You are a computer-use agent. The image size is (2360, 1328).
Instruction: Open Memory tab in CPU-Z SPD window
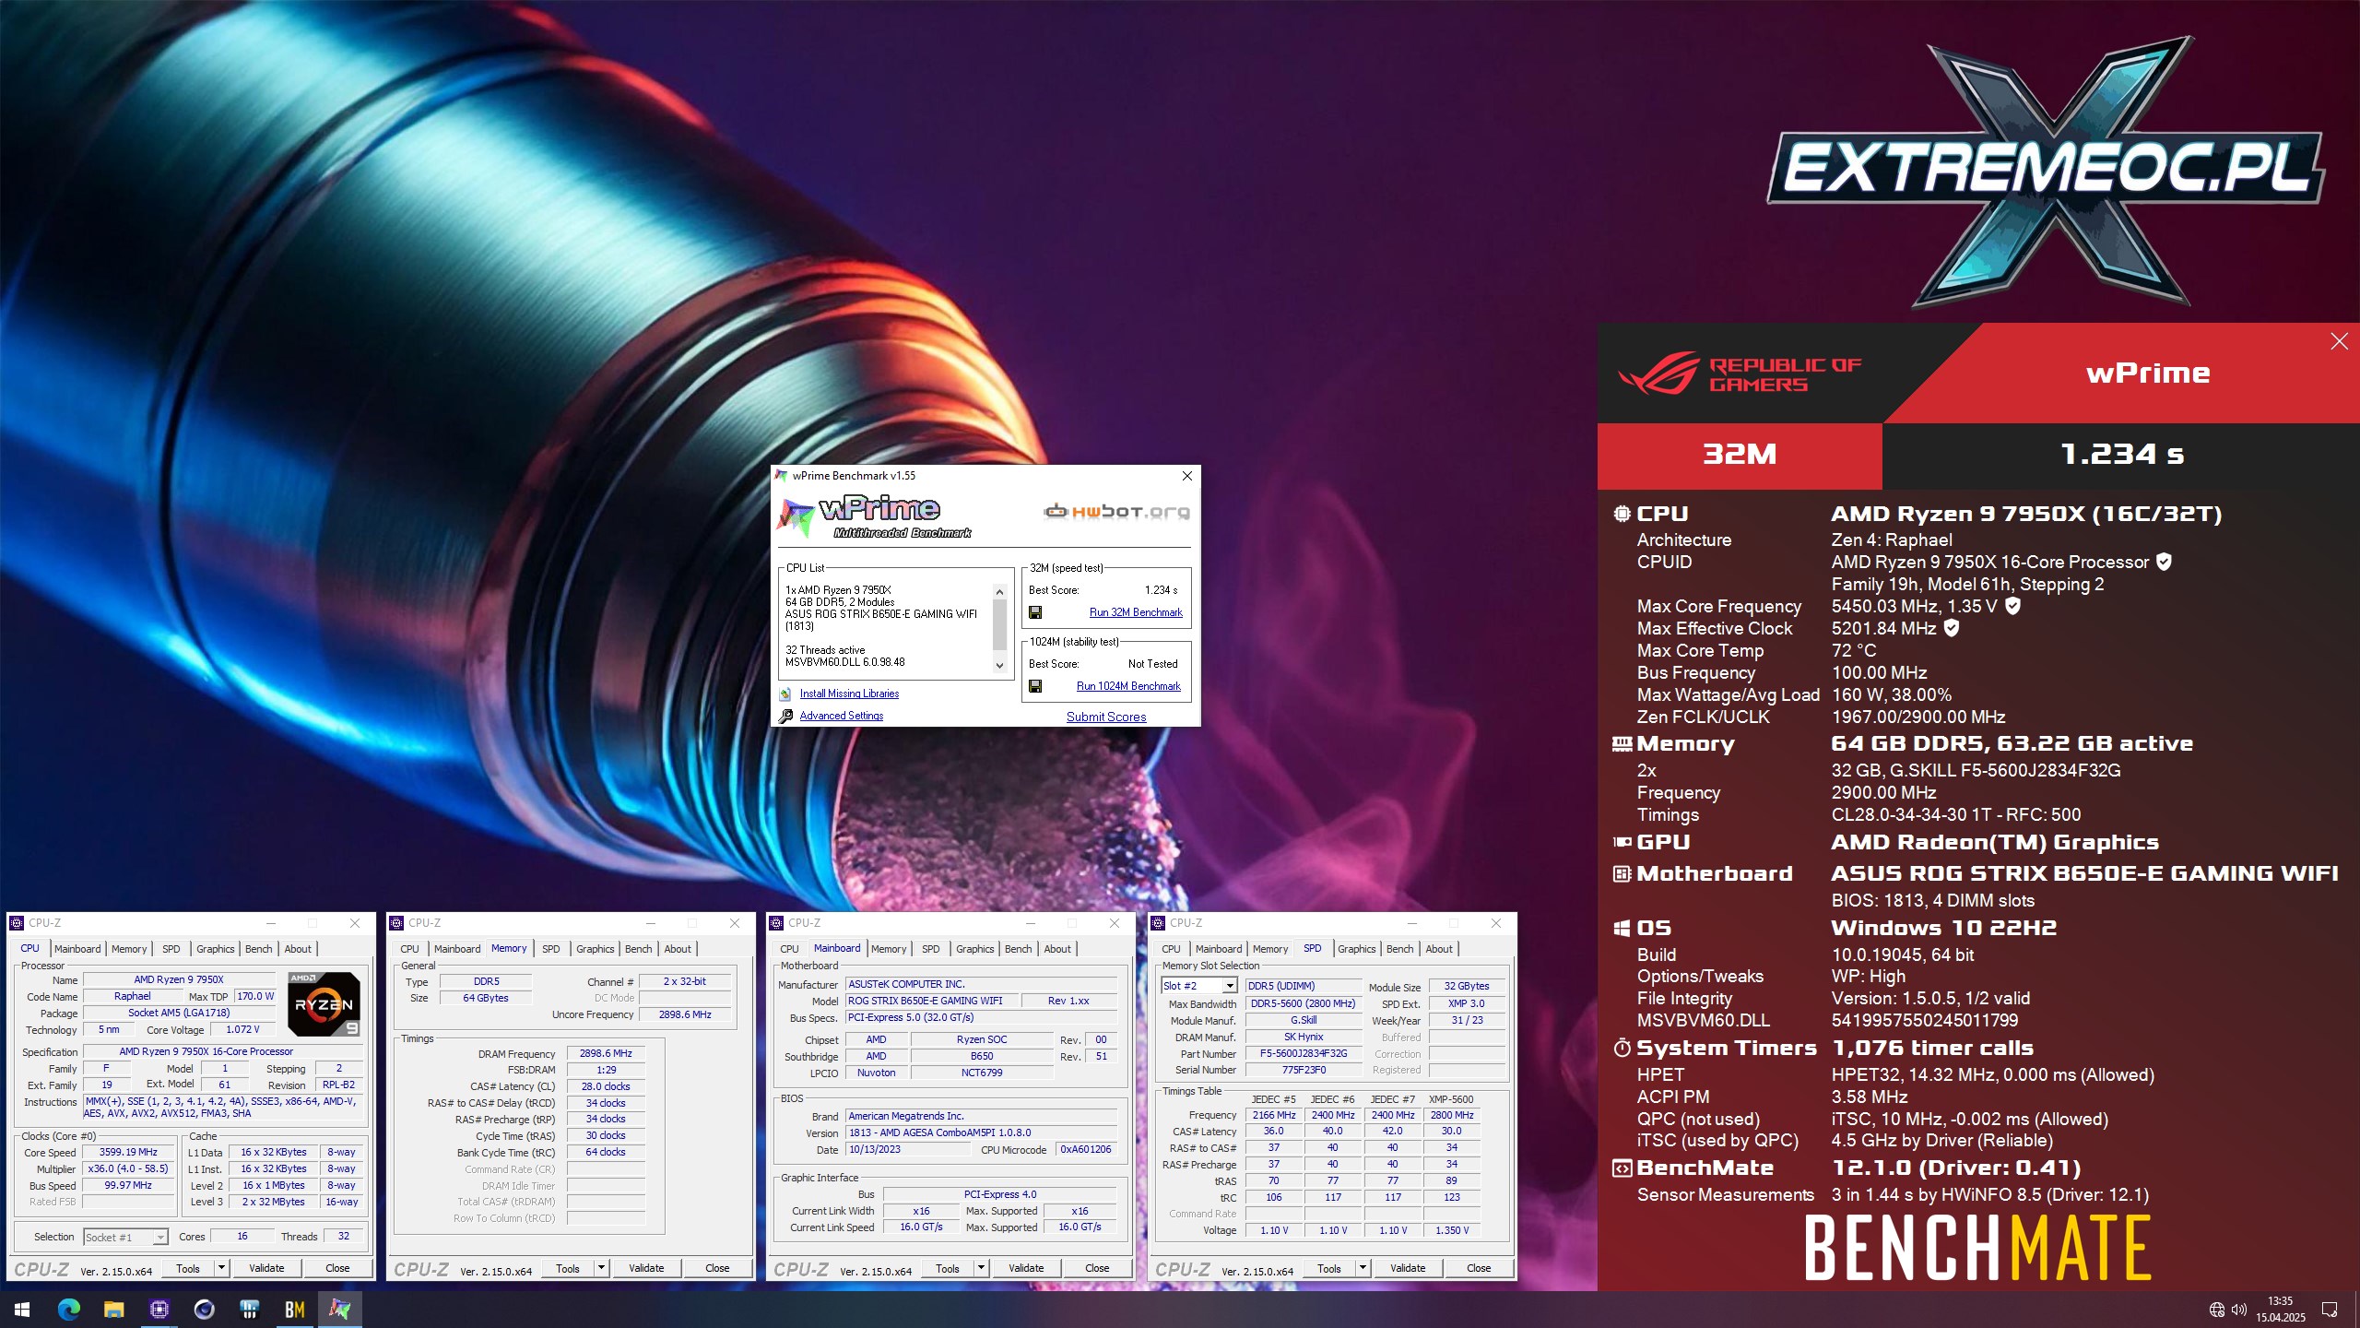point(1269,949)
